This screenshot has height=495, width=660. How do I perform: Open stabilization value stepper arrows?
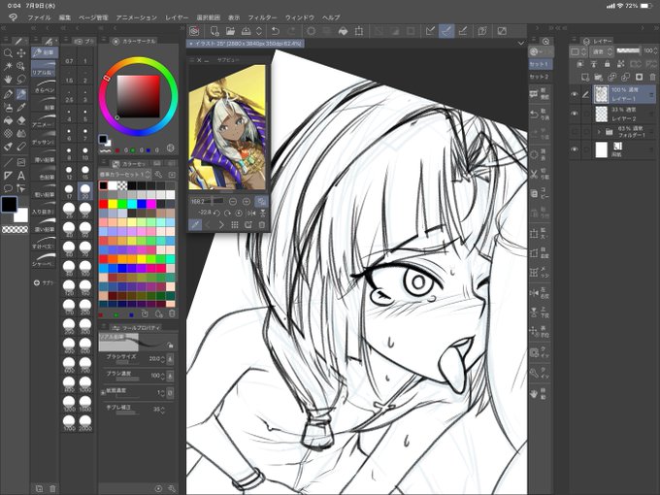162,410
